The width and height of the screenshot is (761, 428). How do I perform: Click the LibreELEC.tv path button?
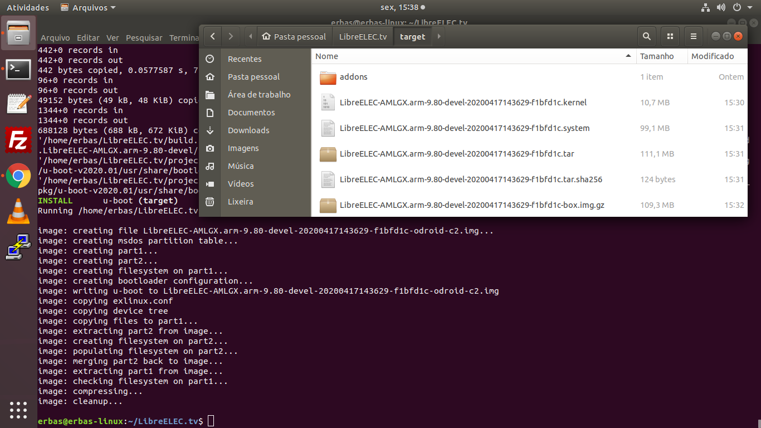pyautogui.click(x=363, y=36)
